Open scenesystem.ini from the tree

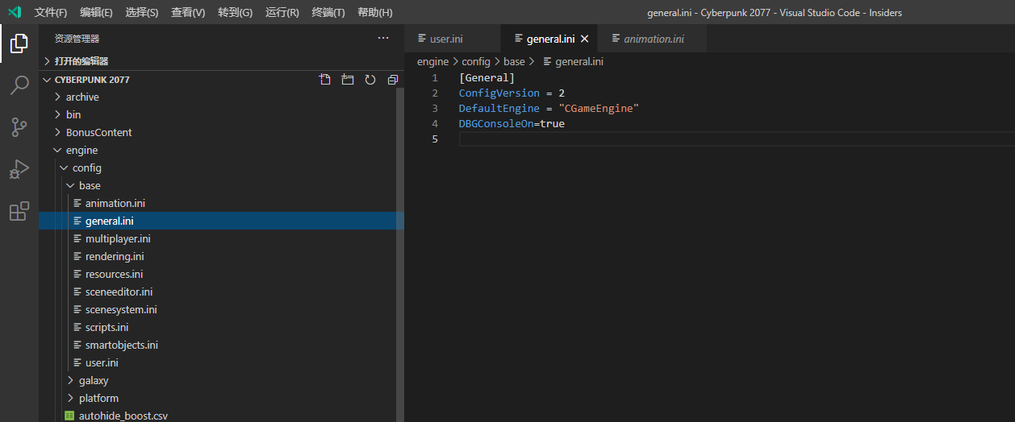[121, 310]
